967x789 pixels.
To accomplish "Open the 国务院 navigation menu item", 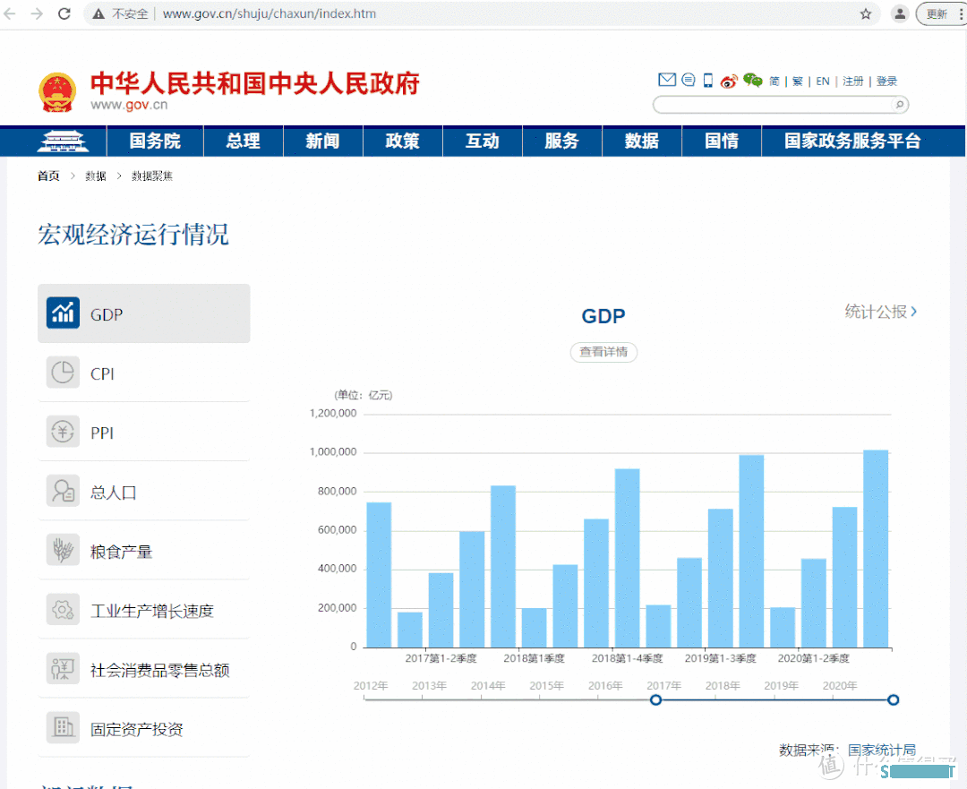I will coord(155,142).
